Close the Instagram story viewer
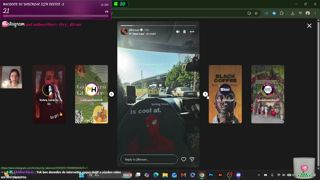This screenshot has width=320, height=180. click(x=309, y=26)
